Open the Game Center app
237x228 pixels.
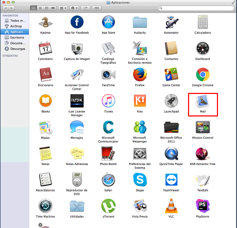point(171,75)
